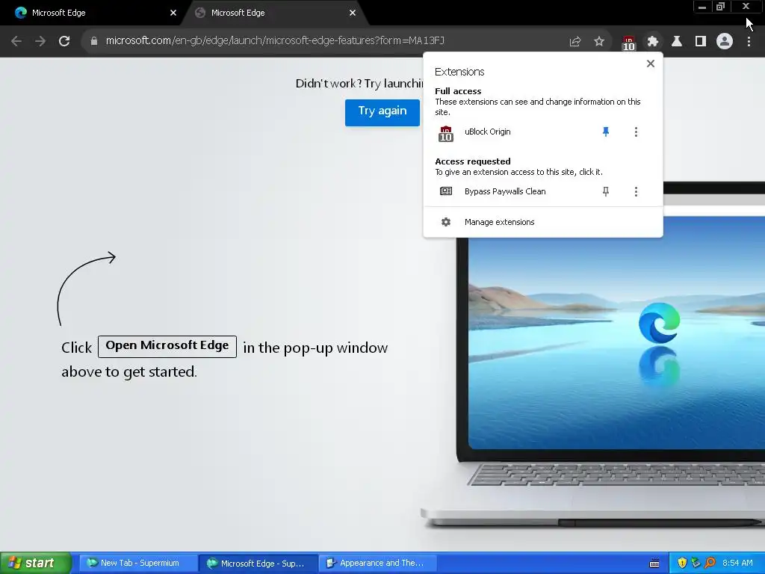Switch to Microsoft Edge - Supermium taskbar button
Screen dimensions: 765x574
(x=258, y=564)
